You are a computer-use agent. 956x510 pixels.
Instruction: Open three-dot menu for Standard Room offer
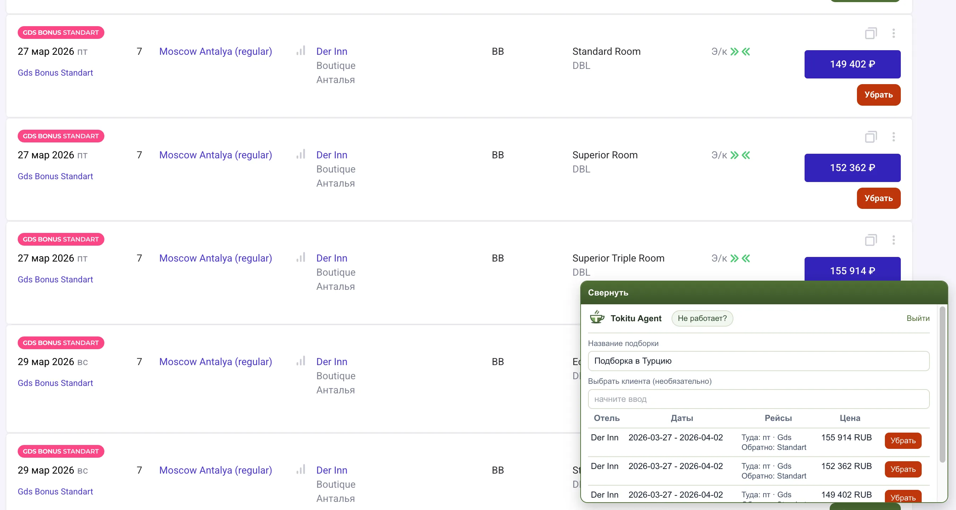(x=894, y=33)
